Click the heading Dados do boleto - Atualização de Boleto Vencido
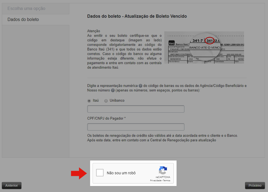 click(137, 16)
